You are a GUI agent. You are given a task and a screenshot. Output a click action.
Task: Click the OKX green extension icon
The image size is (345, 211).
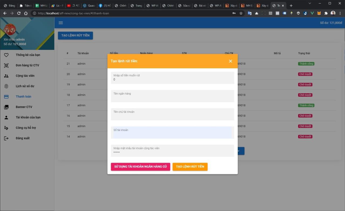(x=312, y=13)
